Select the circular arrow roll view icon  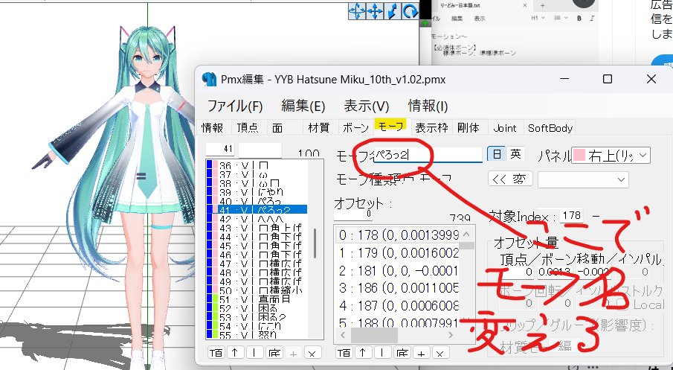pyautogui.click(x=410, y=11)
